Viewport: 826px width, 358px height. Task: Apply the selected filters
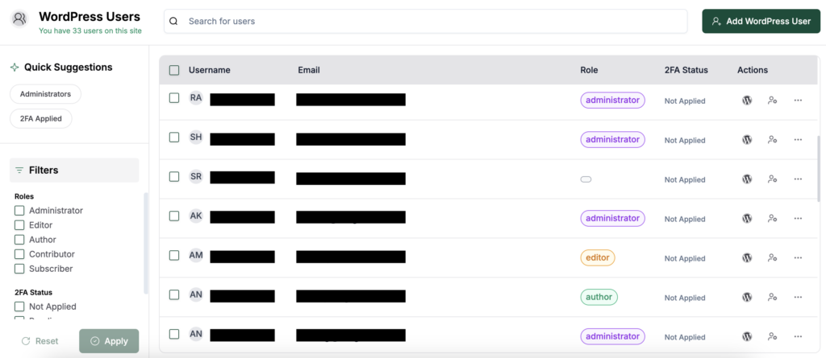(109, 341)
